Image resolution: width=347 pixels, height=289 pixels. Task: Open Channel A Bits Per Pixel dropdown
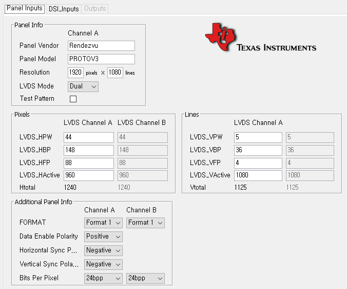pyautogui.click(x=103, y=278)
